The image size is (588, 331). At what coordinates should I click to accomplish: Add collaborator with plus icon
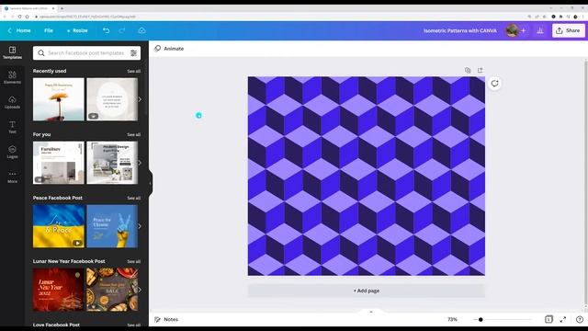(524, 30)
